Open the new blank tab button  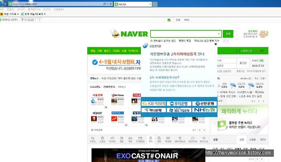(155, 4)
